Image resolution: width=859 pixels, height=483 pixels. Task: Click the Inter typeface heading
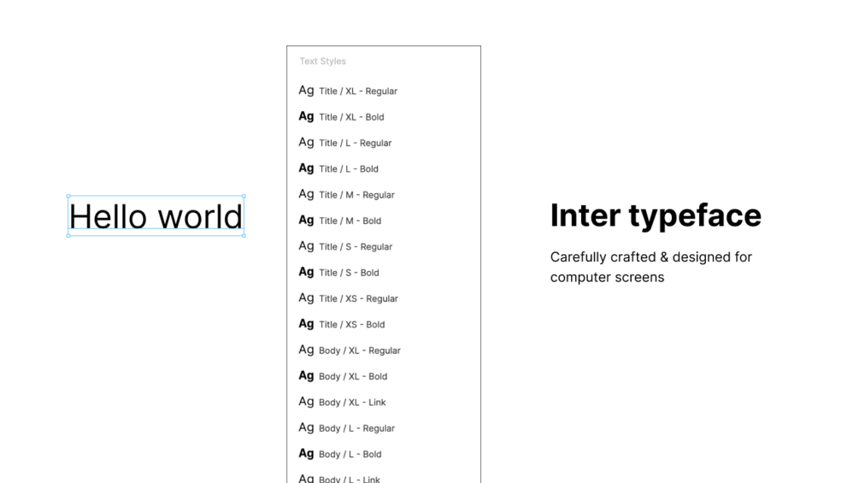click(x=656, y=215)
